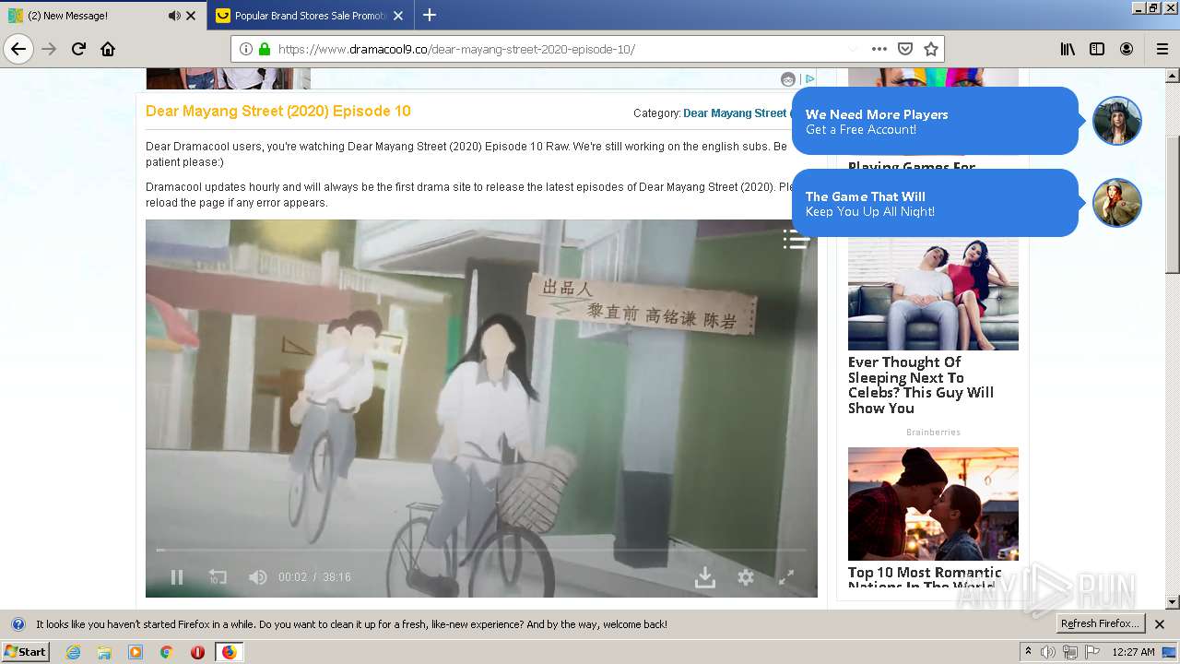Seek on the video progress bar
1180x664 pixels.
click(x=481, y=551)
